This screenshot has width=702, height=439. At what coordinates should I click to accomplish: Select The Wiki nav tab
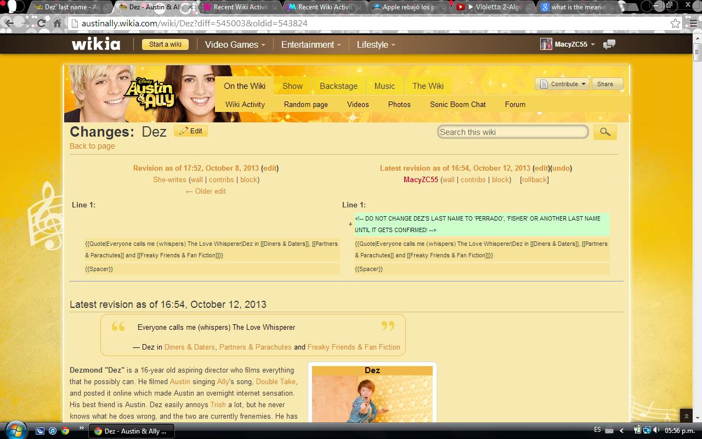(x=428, y=86)
